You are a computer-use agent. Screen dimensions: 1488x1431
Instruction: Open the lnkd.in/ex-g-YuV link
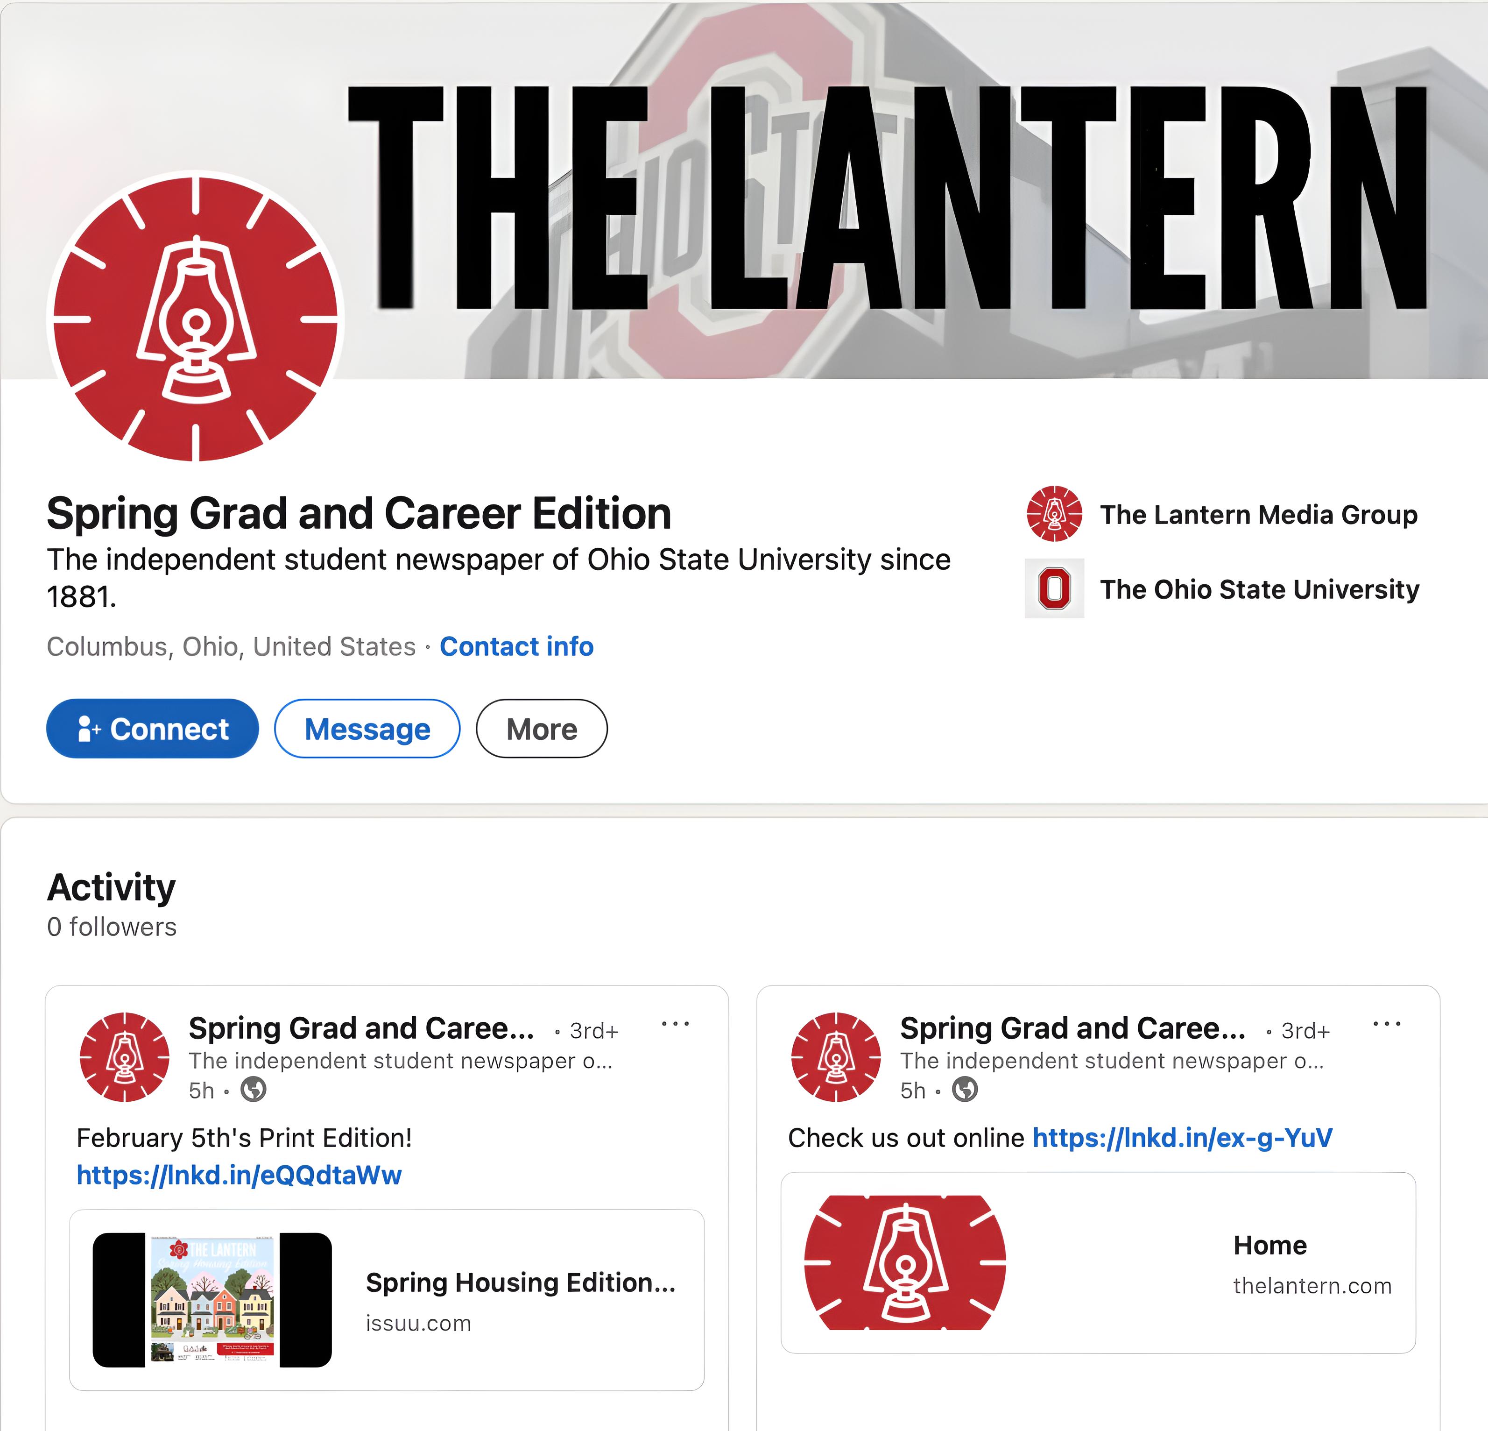(1182, 1138)
